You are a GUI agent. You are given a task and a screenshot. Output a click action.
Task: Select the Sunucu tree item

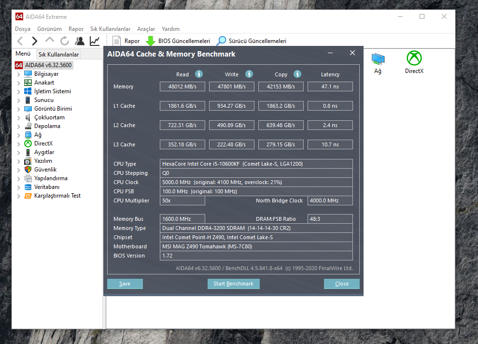click(x=43, y=100)
